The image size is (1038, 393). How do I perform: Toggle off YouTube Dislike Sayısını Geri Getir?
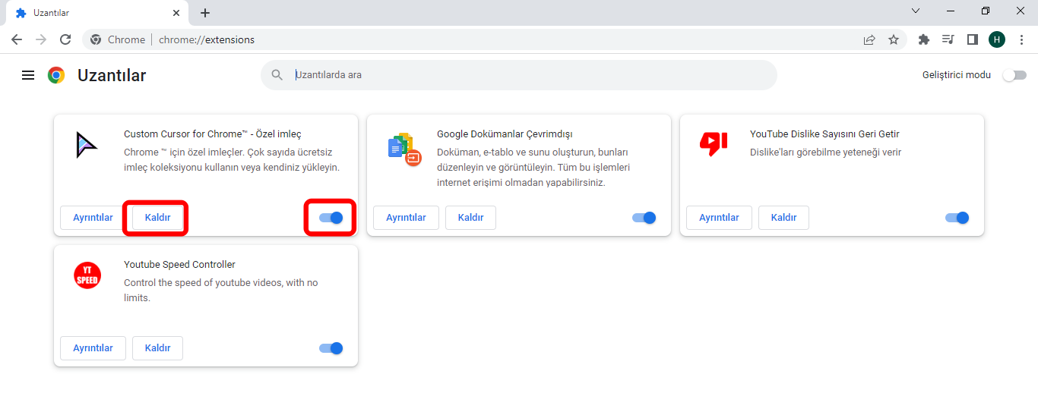(957, 218)
